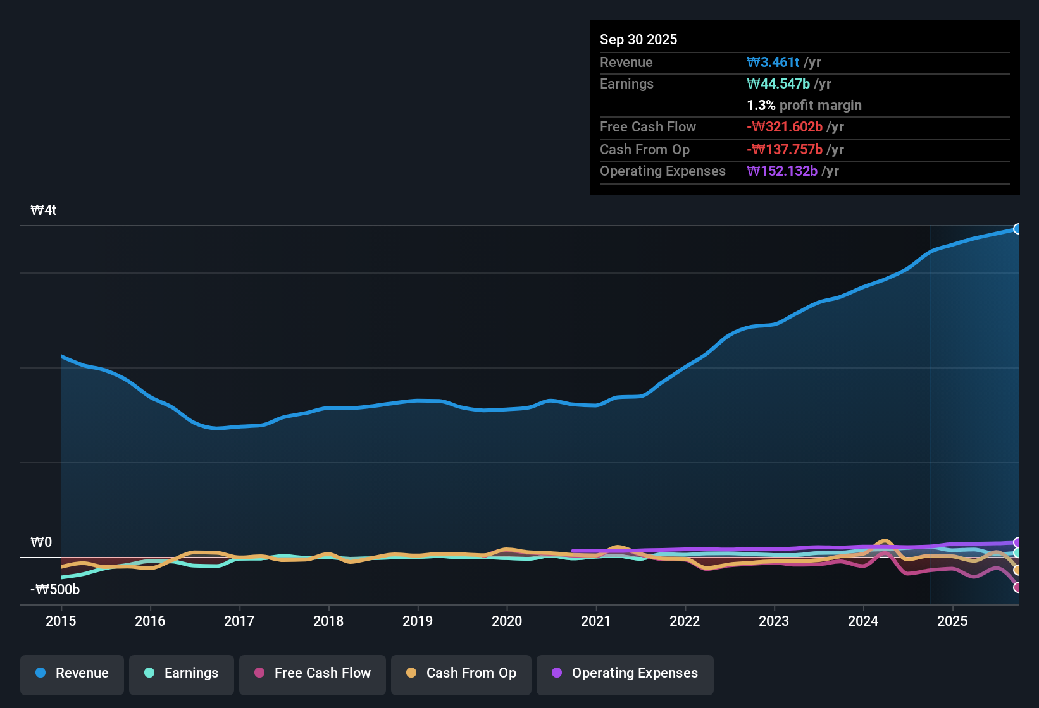
Task: Click the -₩500b label on the y-axis
Action: point(54,589)
